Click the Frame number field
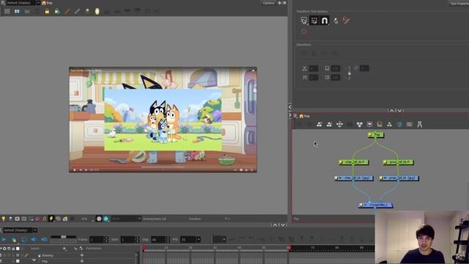469x264 pixels. [96, 240]
